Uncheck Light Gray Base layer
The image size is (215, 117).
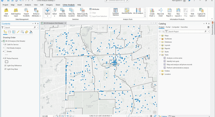tap(5, 69)
